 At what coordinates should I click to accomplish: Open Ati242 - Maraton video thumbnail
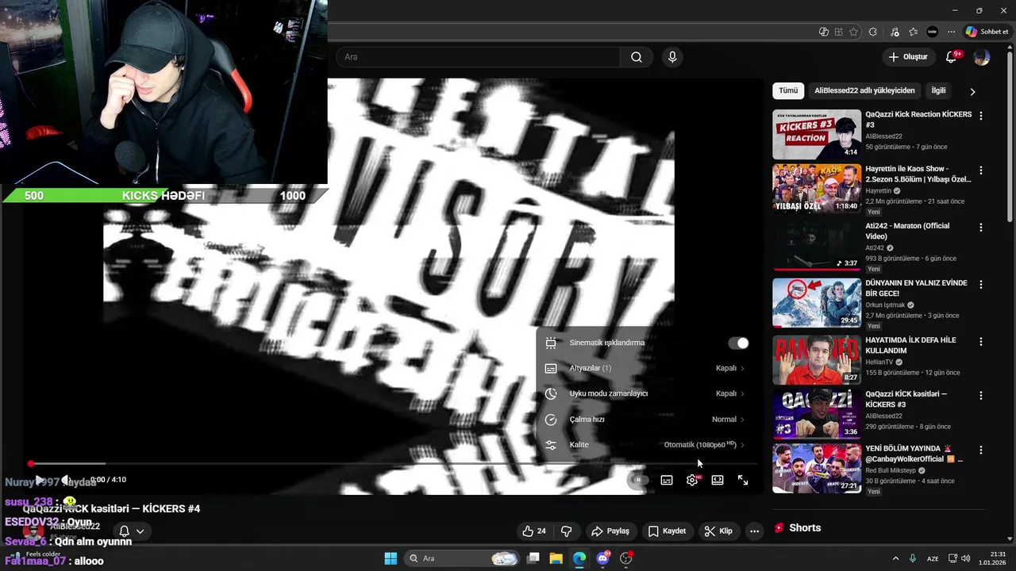pos(817,246)
